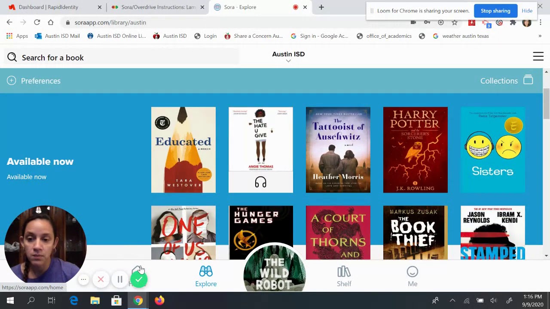Open weather austin texas bookmark
Screen dimensions: 550x309
(461, 36)
